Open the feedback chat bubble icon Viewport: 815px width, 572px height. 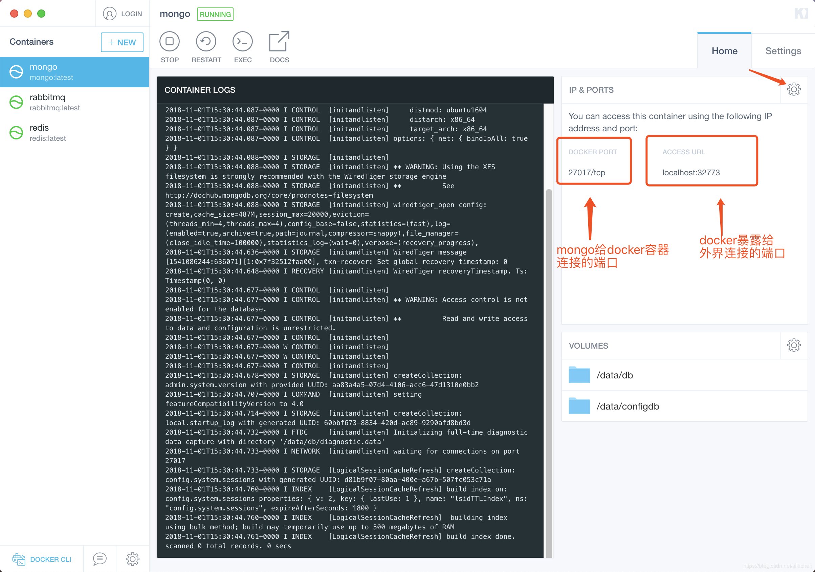pos(100,559)
